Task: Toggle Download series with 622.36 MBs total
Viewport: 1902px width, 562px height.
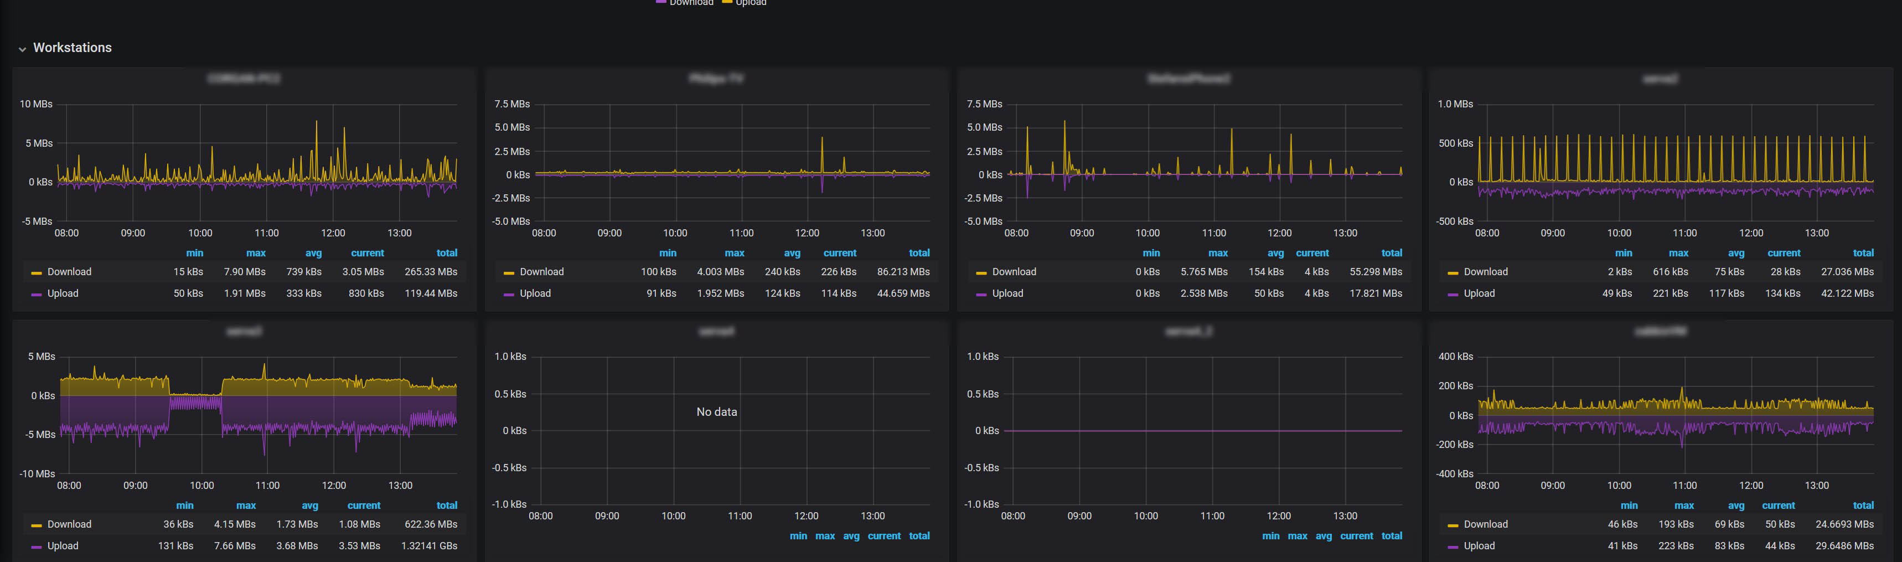Action: point(69,524)
